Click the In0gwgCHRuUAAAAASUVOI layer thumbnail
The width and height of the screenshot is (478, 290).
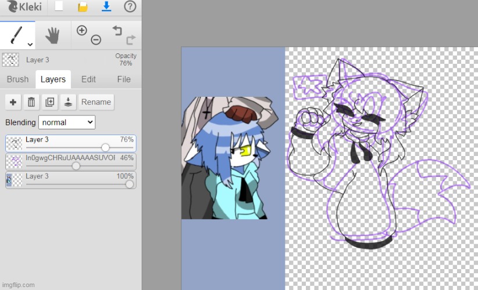point(15,162)
